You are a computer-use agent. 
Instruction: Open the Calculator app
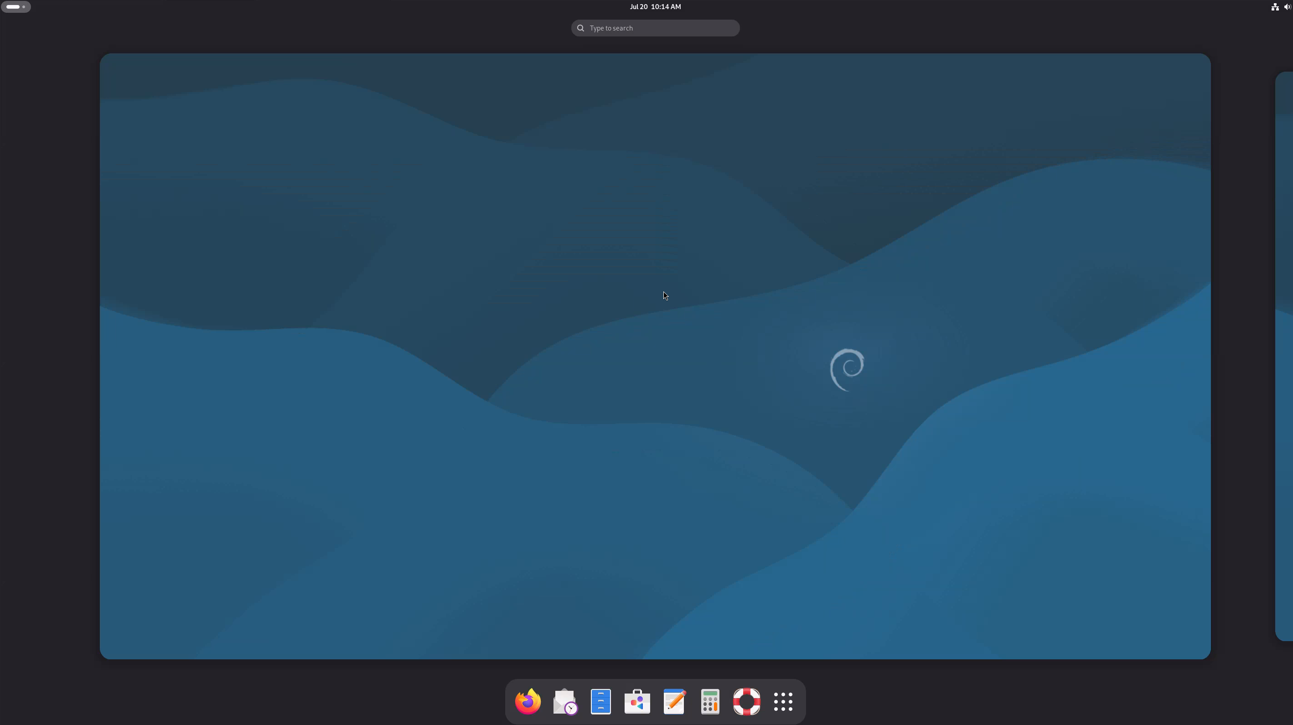[710, 701]
